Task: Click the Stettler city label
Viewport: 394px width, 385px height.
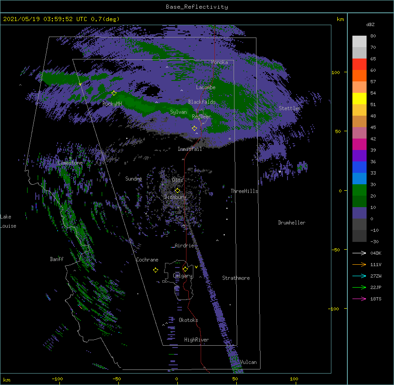Action: [290, 108]
